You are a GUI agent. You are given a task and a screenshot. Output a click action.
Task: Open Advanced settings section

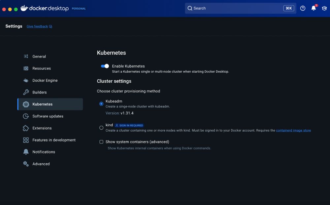click(x=50, y=164)
